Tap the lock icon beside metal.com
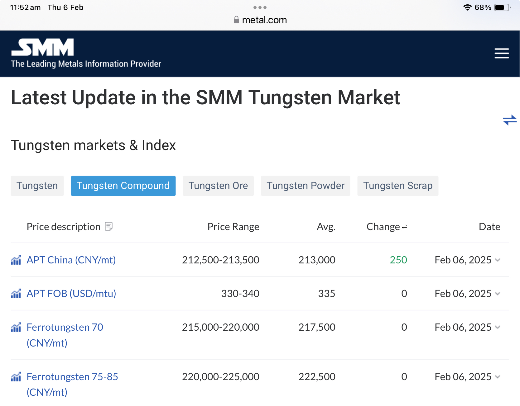The height and width of the screenshot is (406, 520). click(236, 20)
